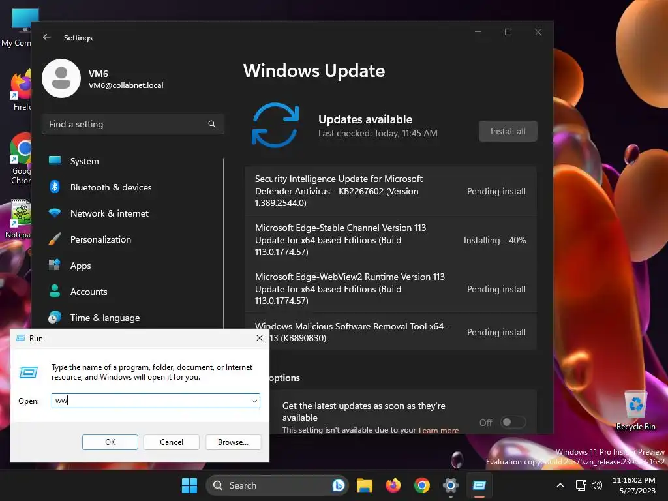Image resolution: width=668 pixels, height=501 pixels.
Task: Open System settings
Action: [134, 161]
